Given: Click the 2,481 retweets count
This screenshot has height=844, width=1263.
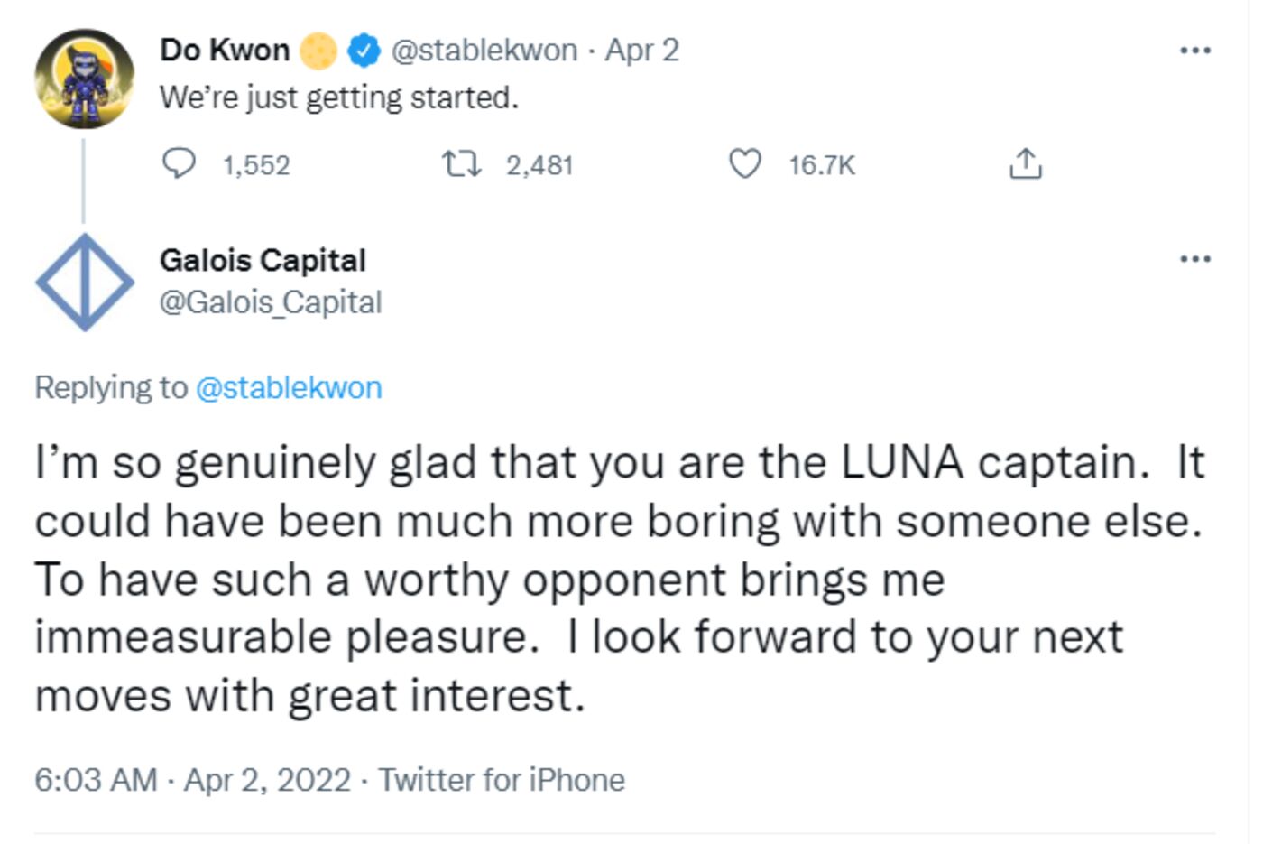Looking at the screenshot, I should click(539, 165).
